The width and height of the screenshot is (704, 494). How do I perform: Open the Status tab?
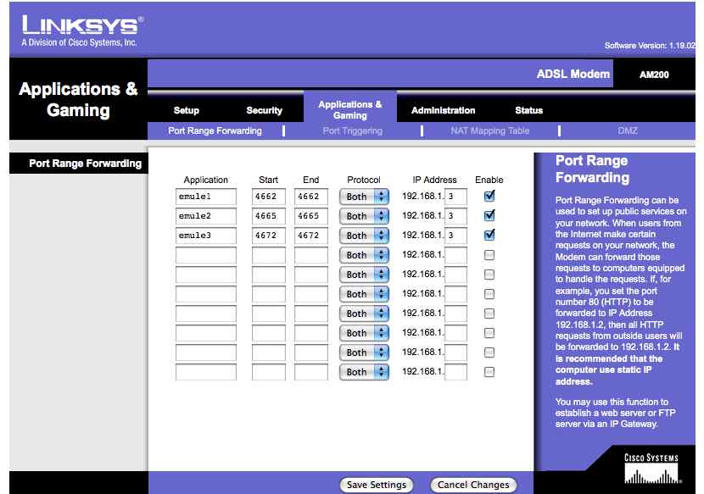(529, 110)
